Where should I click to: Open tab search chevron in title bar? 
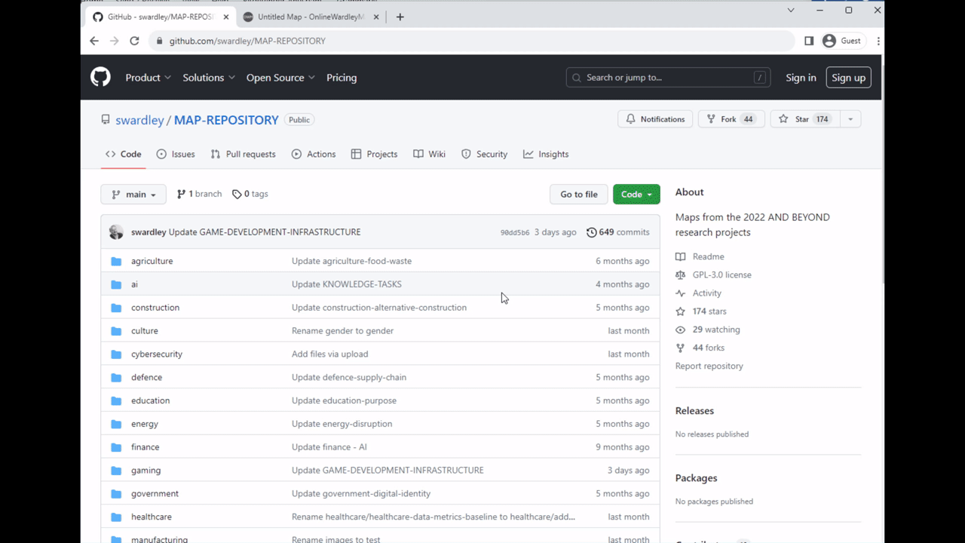pos(791,11)
